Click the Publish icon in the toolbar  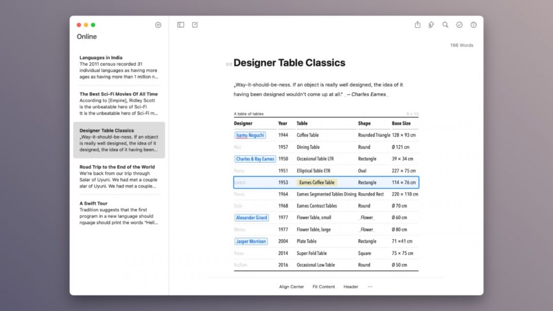(431, 25)
